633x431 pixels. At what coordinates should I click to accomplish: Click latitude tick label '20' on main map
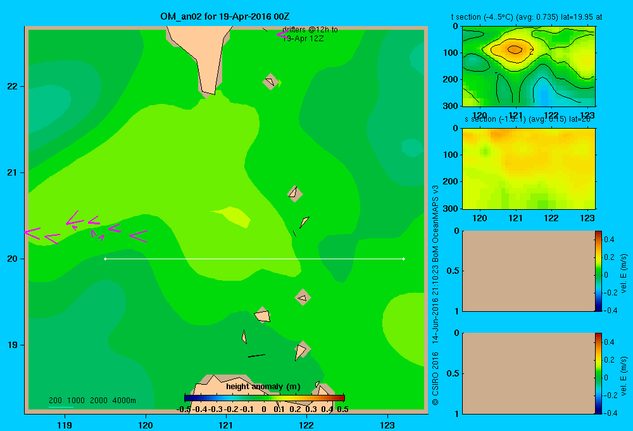pos(13,259)
